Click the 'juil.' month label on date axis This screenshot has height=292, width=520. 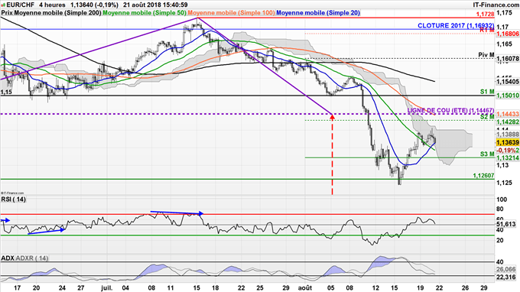point(107,287)
